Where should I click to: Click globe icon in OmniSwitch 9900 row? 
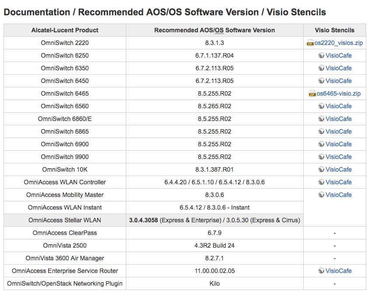coord(321,157)
